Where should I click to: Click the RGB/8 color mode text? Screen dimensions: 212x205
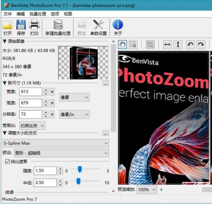(x=9, y=59)
